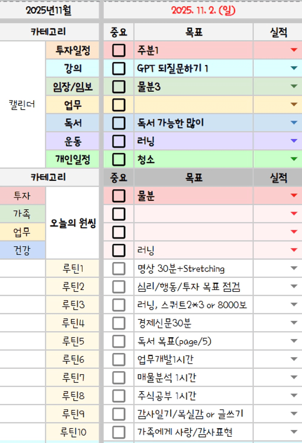Screen dimensions: 302x443
Task: Check the box next to 물분3
Action: (119, 87)
